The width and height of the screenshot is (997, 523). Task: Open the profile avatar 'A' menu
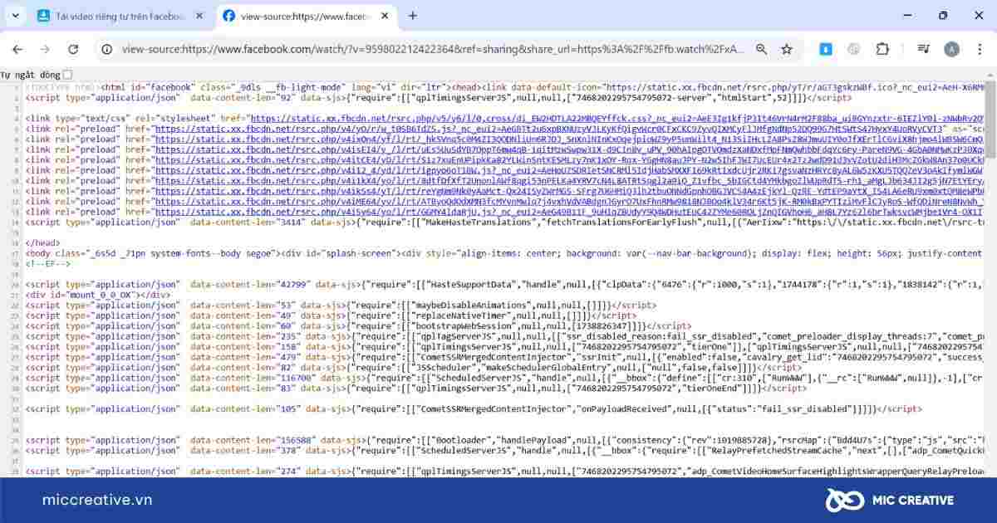click(x=952, y=50)
